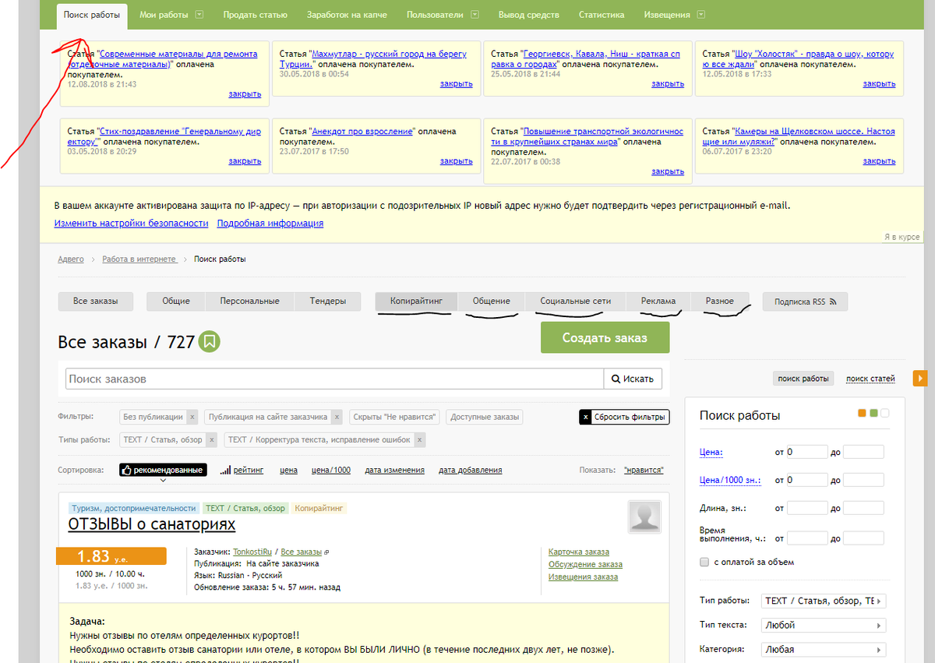
Task: Click the Доступные заказы filter tag
Action: coord(485,417)
